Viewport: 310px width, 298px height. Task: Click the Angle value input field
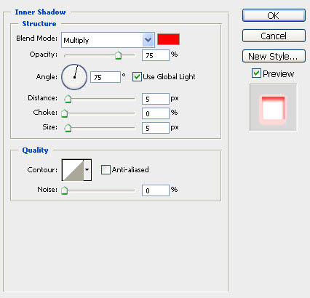coord(106,77)
